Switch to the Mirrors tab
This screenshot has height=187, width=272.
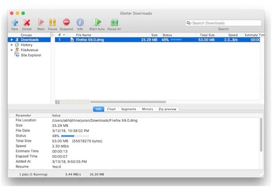pos(148,109)
